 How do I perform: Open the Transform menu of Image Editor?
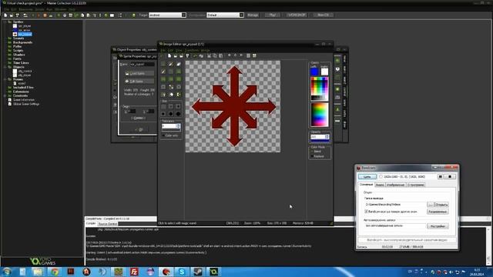[x=192, y=50]
